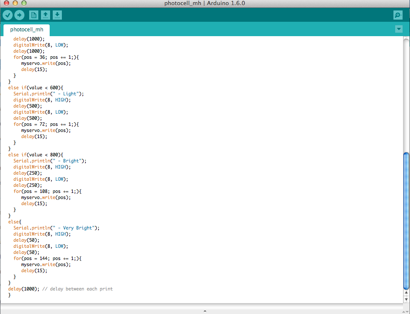
Task: Click the comment '// delay between each print'
Action: pos(78,289)
